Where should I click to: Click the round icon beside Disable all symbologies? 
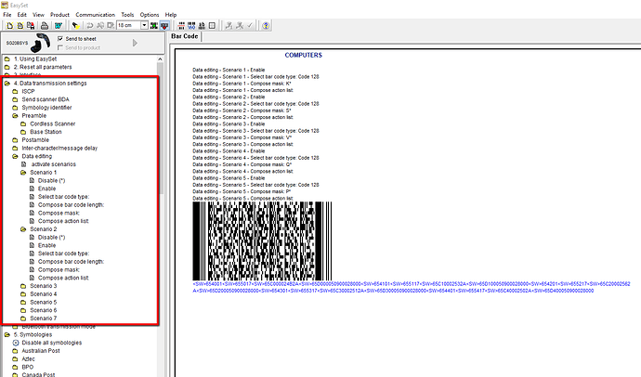tap(16, 343)
